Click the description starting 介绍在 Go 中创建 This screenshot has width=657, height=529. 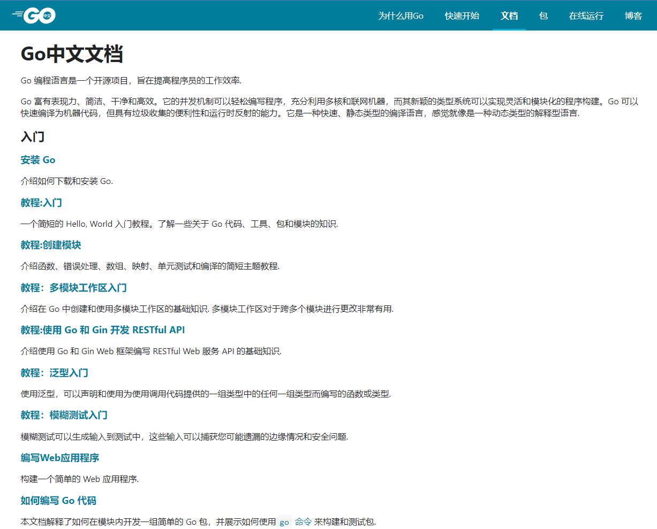coord(207,309)
